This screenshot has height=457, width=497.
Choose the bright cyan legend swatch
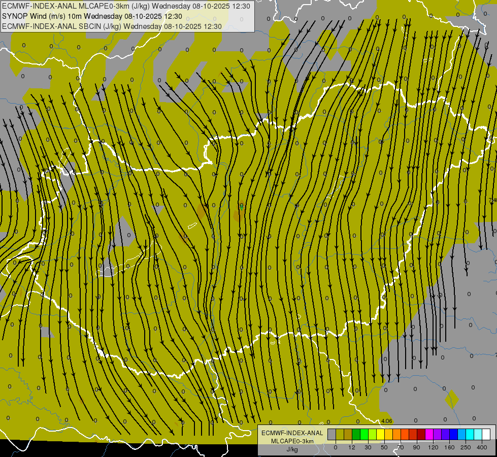470,434
